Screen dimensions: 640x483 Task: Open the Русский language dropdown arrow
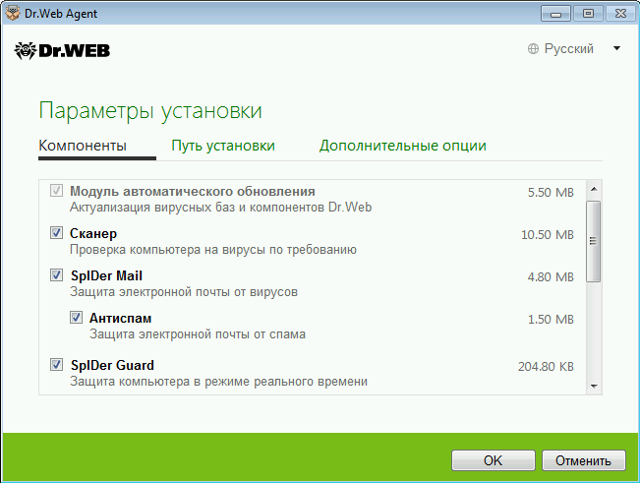coord(616,48)
